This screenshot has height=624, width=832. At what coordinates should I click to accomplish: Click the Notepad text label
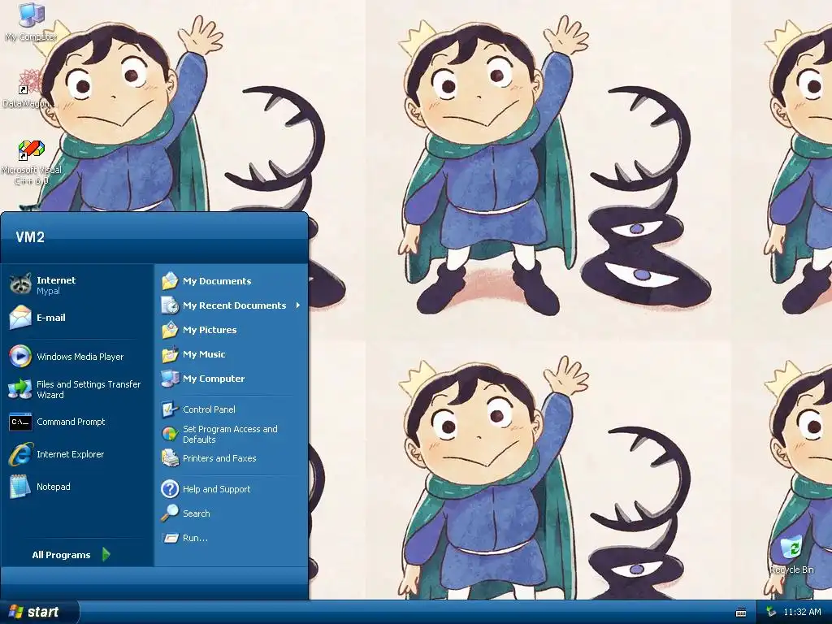point(53,487)
